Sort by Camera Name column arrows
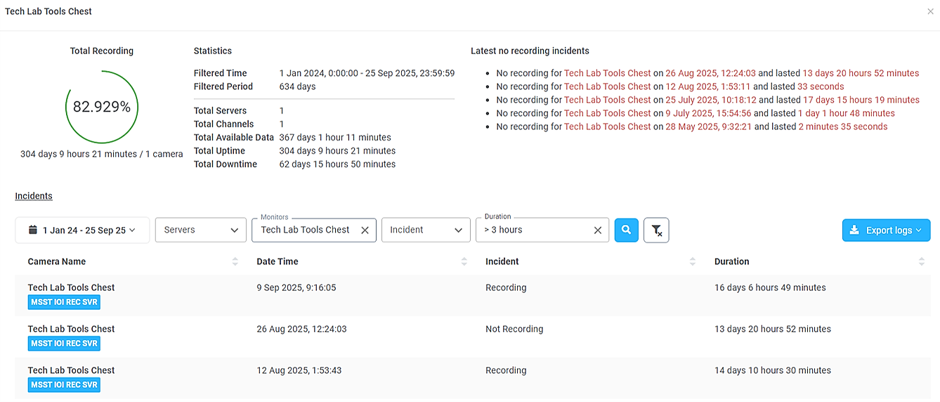The height and width of the screenshot is (402, 940). [x=235, y=261]
